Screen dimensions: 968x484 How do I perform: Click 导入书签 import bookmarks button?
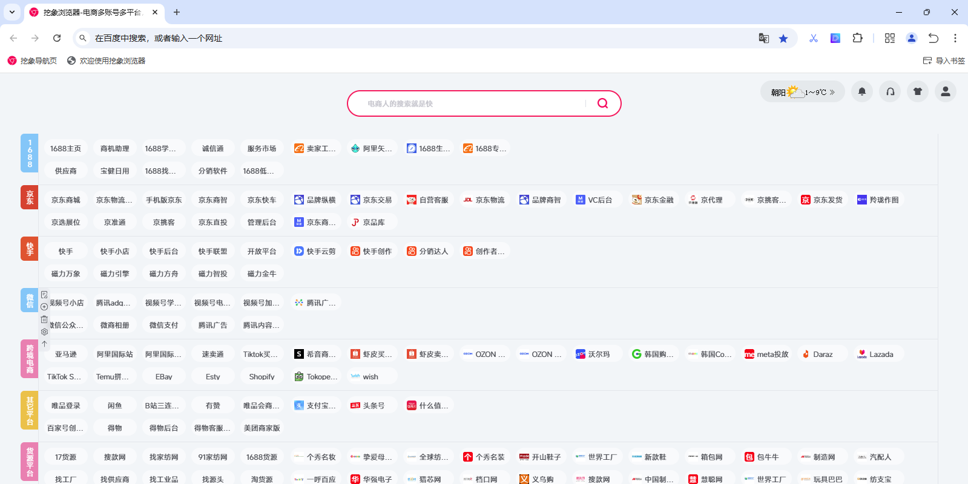[x=944, y=60]
